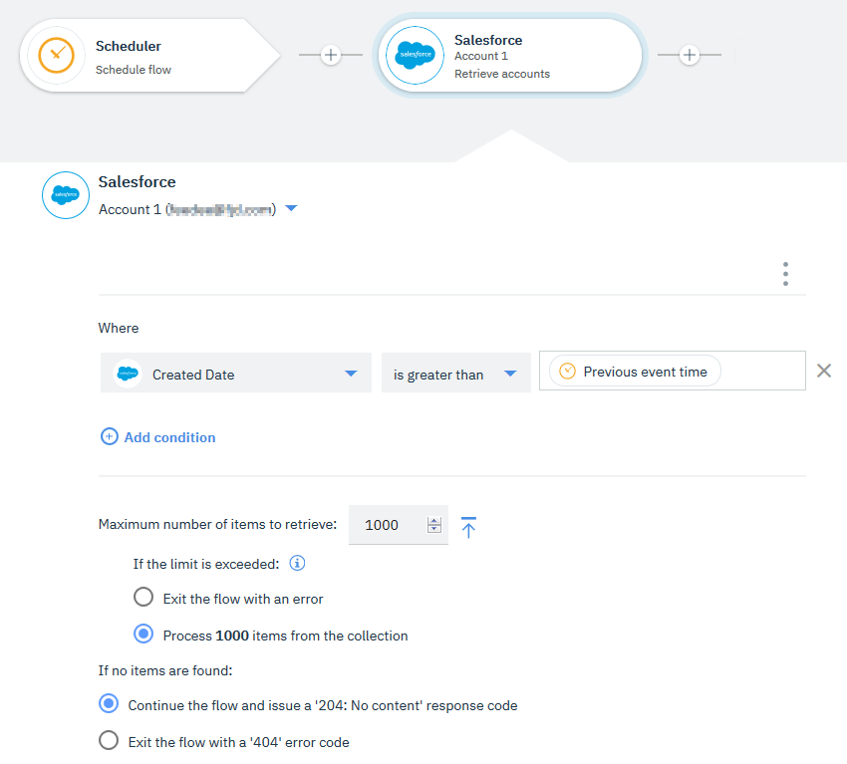The height and width of the screenshot is (764, 847).
Task: Click the Retrieve accounts label on Salesforce node
Action: pyautogui.click(x=502, y=74)
